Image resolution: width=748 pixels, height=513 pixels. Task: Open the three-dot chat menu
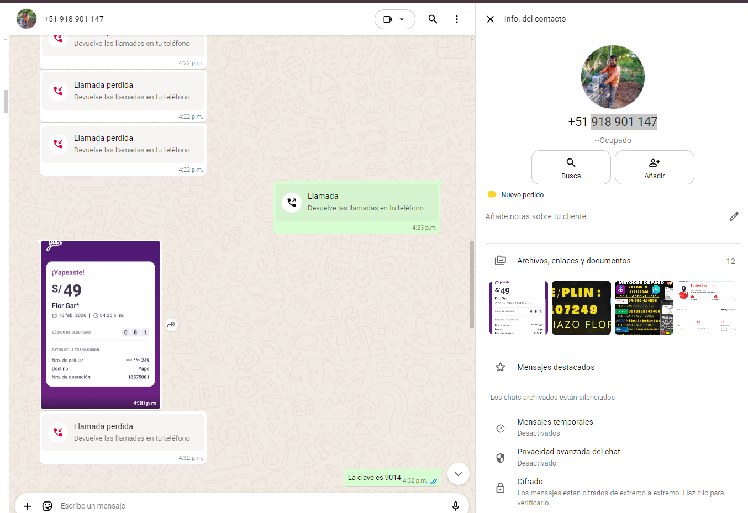[x=456, y=19]
